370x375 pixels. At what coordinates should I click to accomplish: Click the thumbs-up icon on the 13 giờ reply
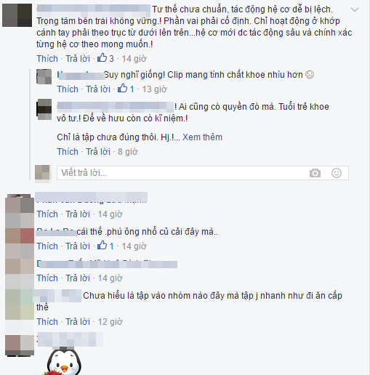point(122,89)
